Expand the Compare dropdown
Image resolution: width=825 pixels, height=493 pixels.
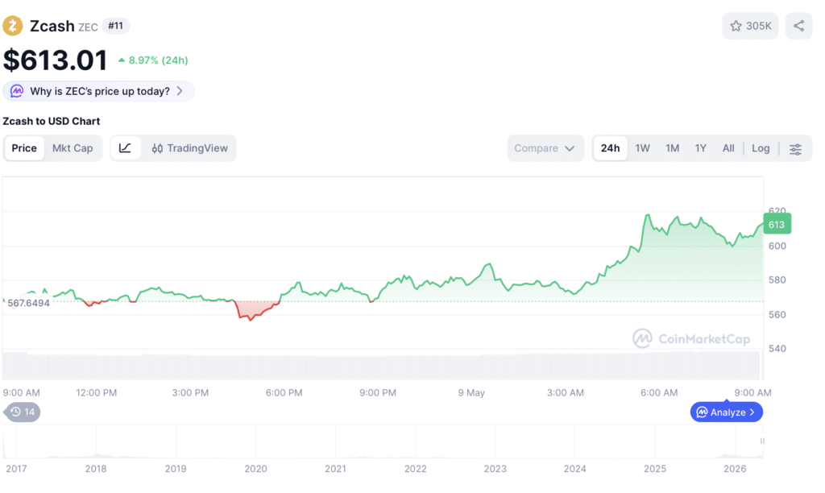pyautogui.click(x=545, y=148)
